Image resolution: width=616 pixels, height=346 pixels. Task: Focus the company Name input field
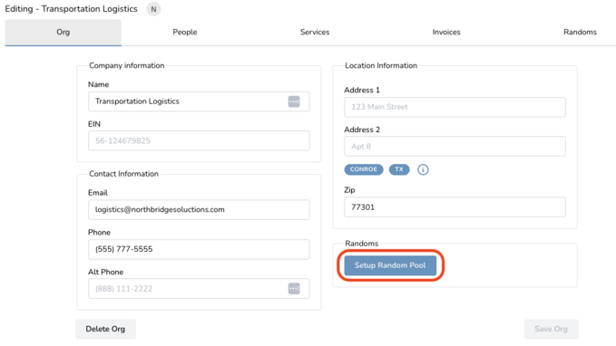click(199, 101)
